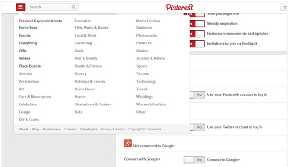Viewport: 288px width, 167px height.
Task: Select Holidays & Events category
Action: click(x=89, y=81)
